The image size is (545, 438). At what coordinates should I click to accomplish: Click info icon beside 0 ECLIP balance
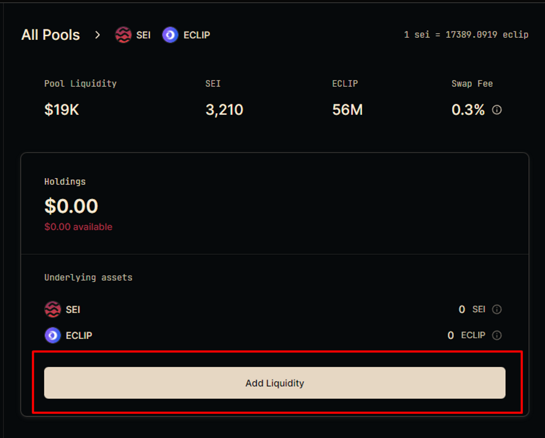(x=497, y=335)
